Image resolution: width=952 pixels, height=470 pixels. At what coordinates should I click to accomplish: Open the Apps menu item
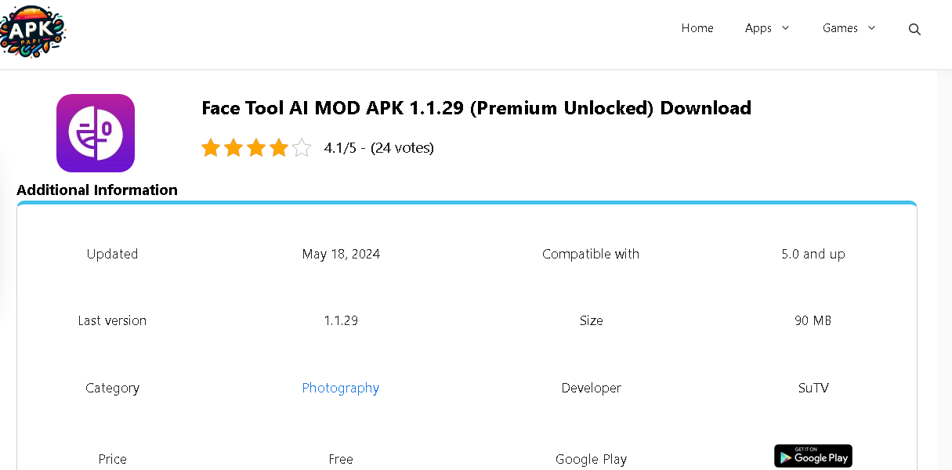tap(758, 28)
